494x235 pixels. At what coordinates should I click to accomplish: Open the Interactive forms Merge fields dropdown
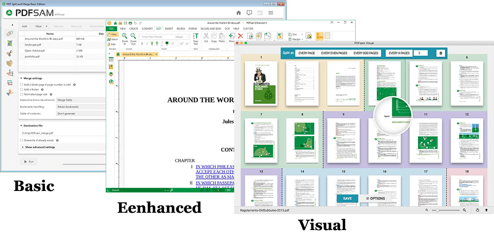[81, 99]
